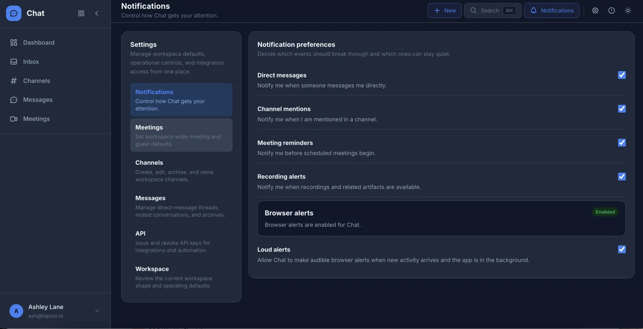Image resolution: width=643 pixels, height=329 pixels.
Task: Turn off the Loud alerts checkbox
Action: 621,249
